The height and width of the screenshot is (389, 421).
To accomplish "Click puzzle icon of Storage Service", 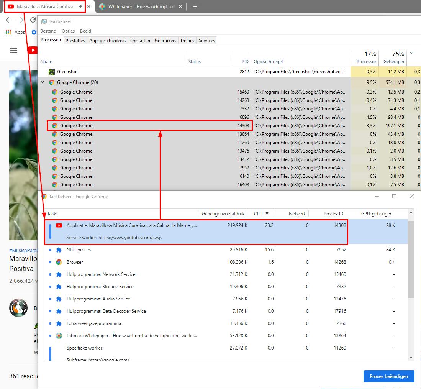I will pyautogui.click(x=59, y=287).
